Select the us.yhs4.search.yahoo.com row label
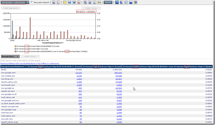Screen dimensions: 215x125 (x=13, y=104)
